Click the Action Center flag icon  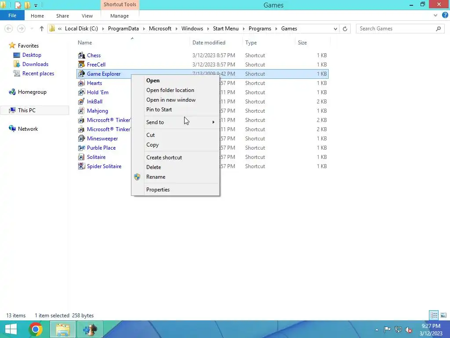click(x=387, y=330)
